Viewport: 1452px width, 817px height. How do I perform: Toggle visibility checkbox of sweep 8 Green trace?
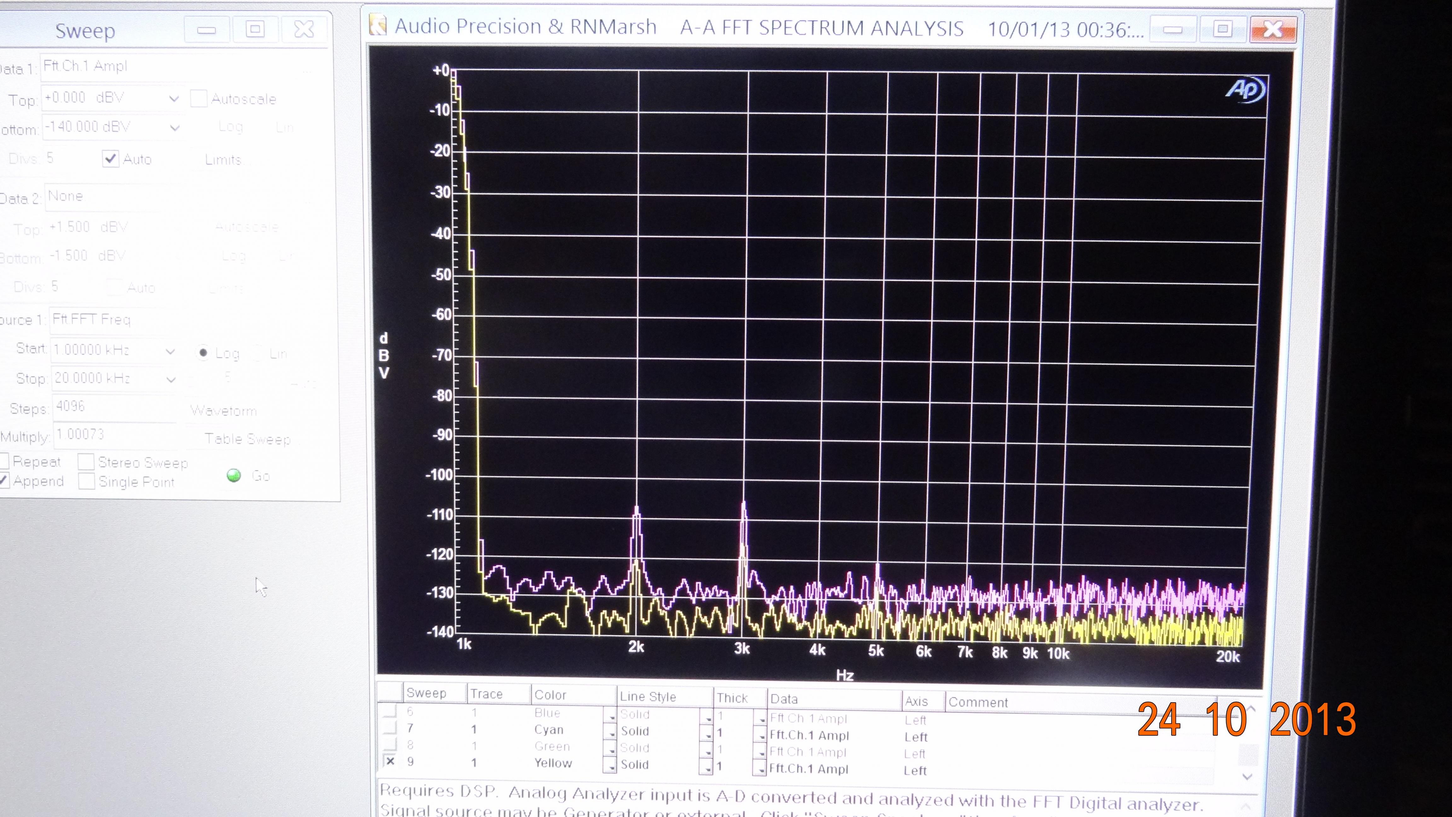(390, 745)
